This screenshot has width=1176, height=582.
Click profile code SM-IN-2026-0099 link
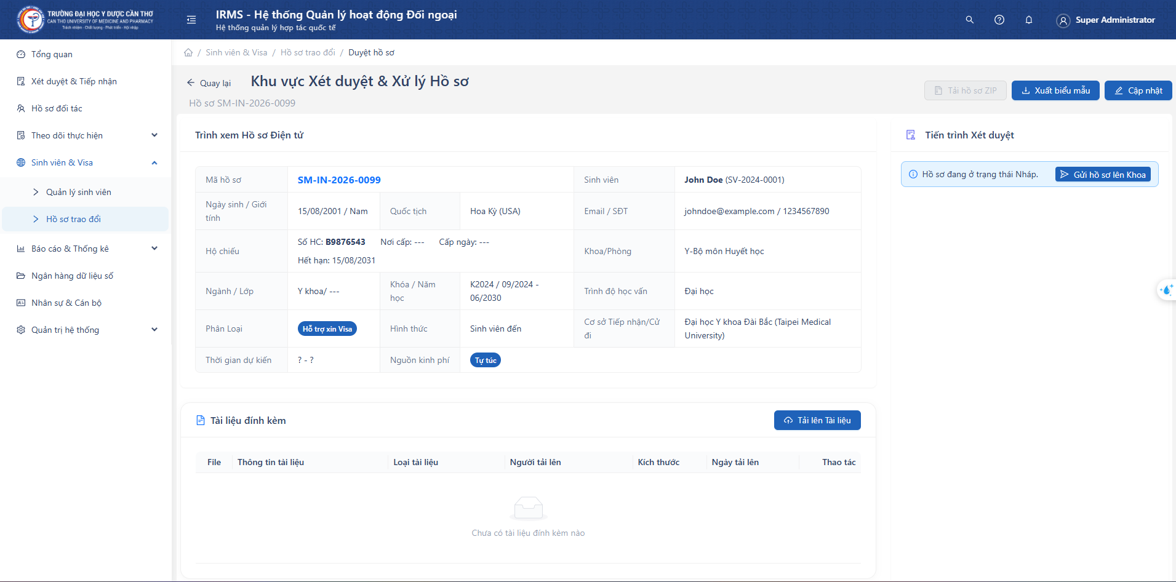[x=339, y=180]
